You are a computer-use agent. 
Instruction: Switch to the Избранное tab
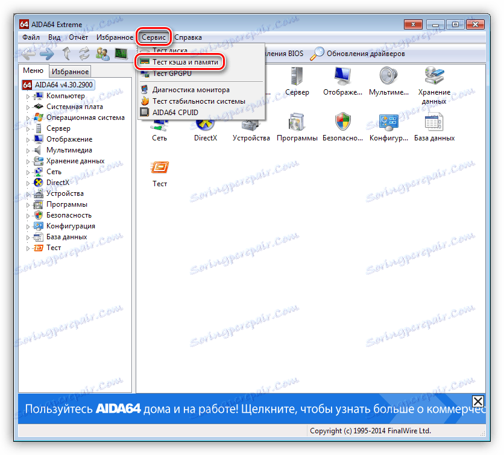(x=69, y=71)
